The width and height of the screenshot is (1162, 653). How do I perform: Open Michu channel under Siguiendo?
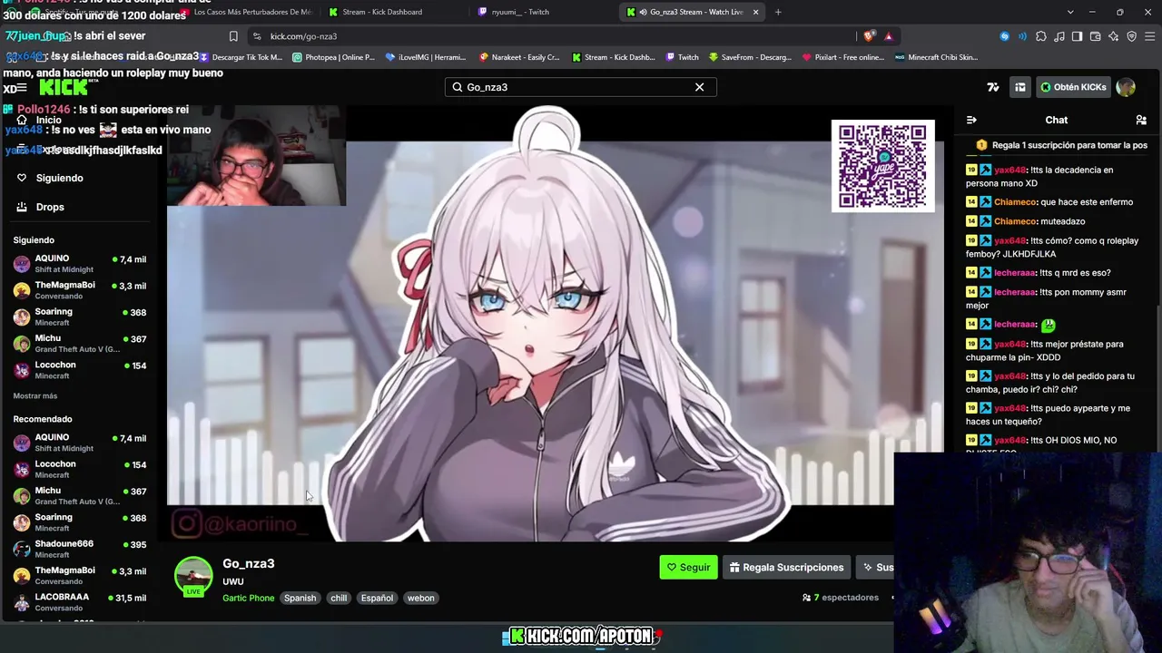coord(80,344)
